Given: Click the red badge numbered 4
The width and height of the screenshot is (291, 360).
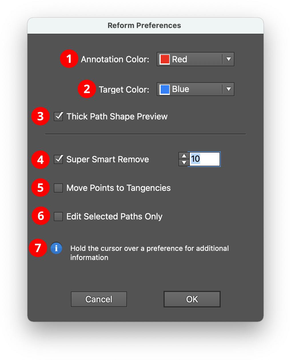Looking at the screenshot, I should pos(40,159).
